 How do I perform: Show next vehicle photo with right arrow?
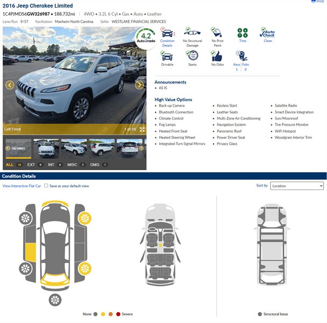click(139, 85)
